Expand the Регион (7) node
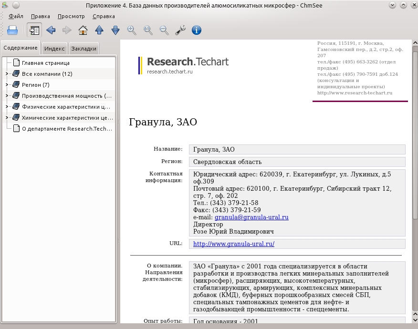418x329 pixels. pos(7,85)
